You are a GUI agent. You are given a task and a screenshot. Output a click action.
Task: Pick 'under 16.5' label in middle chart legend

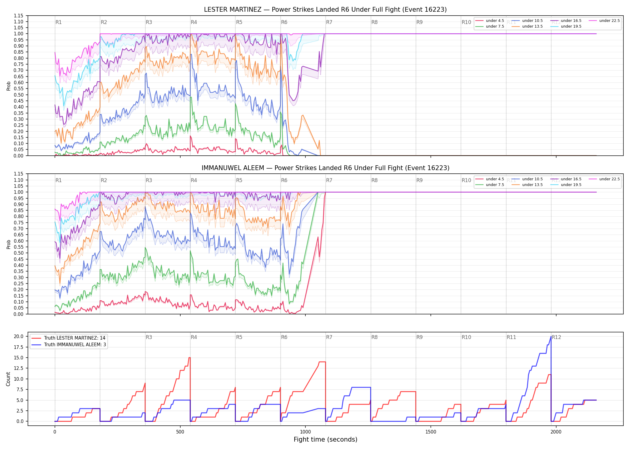(x=571, y=179)
